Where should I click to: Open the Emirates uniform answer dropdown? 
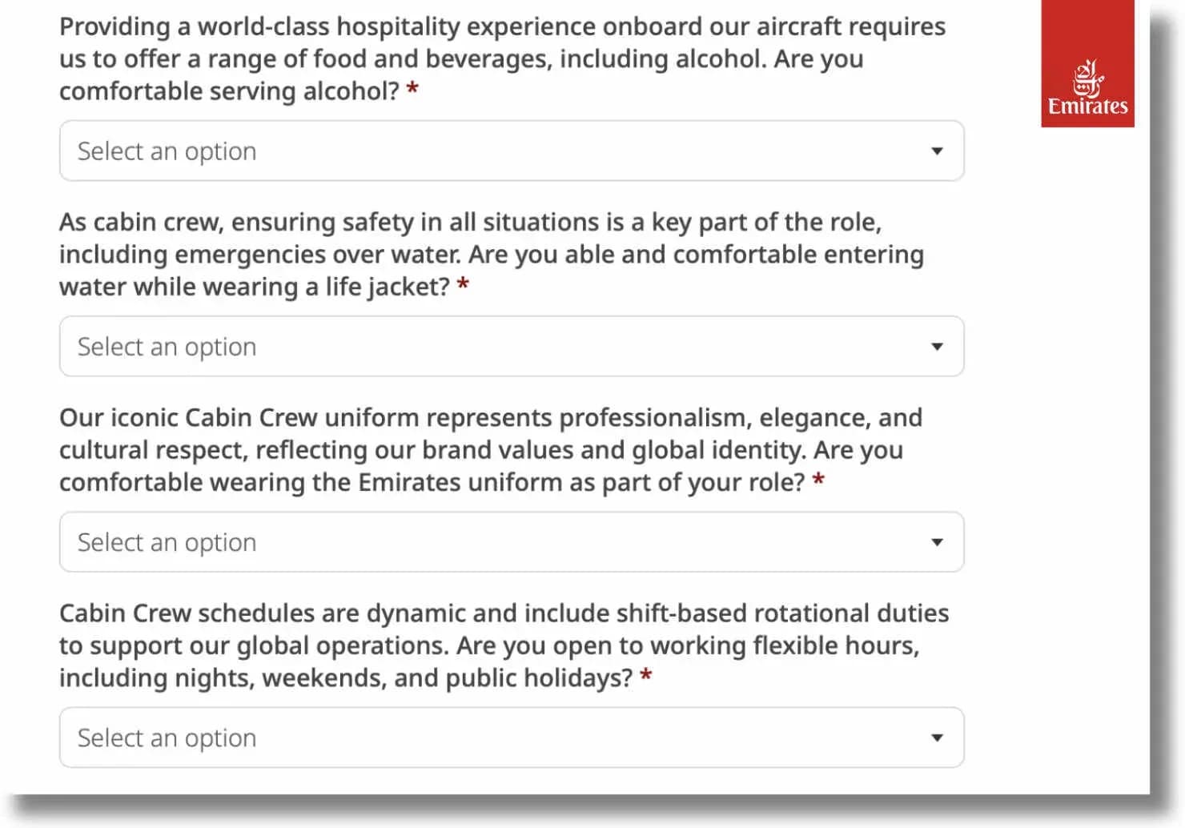point(511,542)
